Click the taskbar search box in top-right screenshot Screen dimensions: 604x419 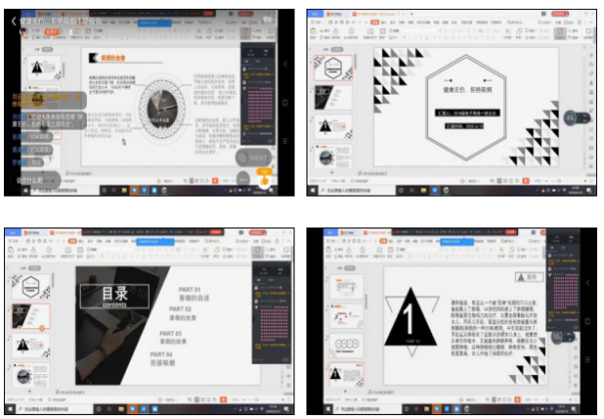point(344,191)
